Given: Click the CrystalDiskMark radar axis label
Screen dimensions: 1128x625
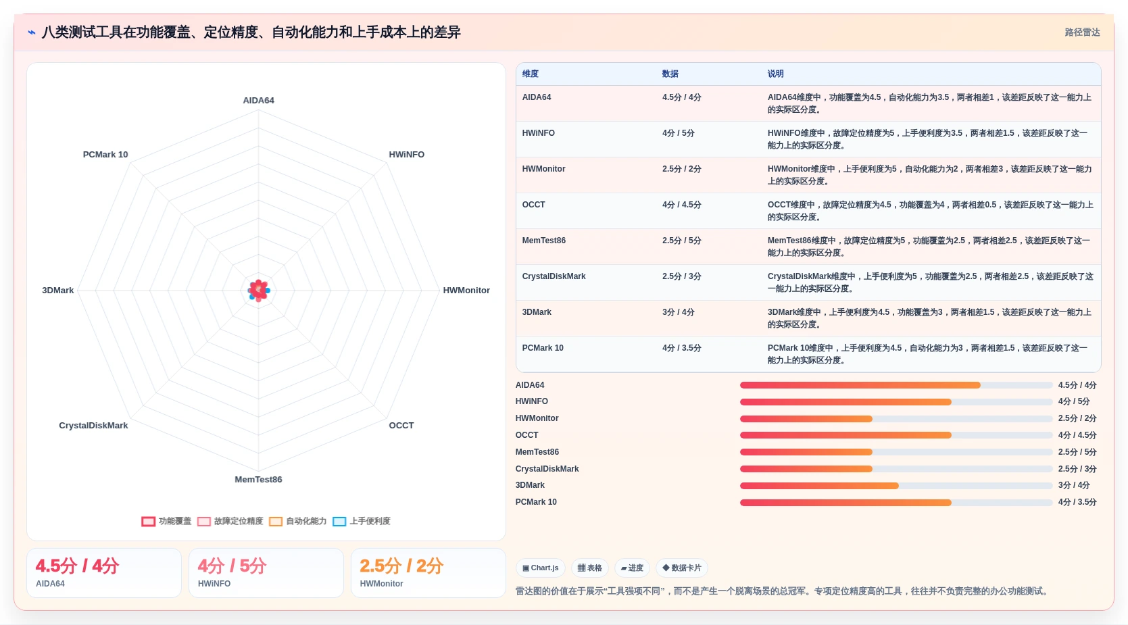Looking at the screenshot, I should point(93,426).
